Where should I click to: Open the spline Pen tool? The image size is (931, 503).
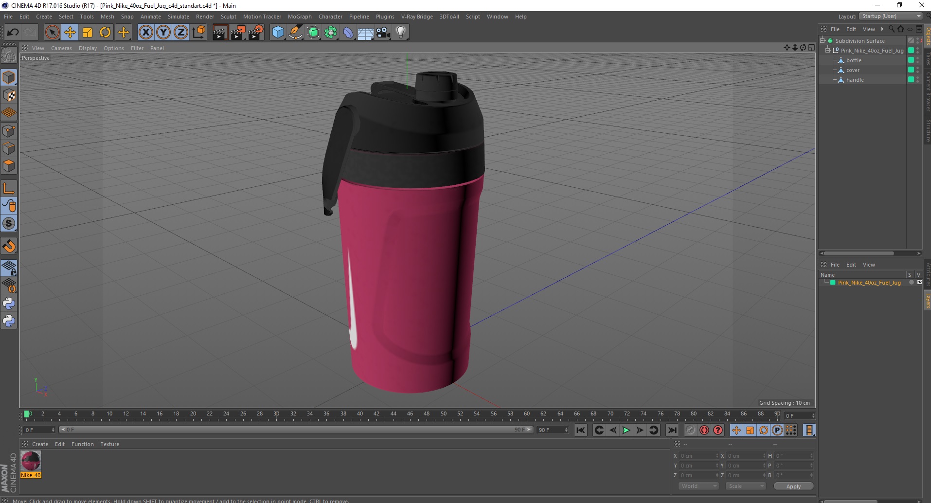point(296,33)
